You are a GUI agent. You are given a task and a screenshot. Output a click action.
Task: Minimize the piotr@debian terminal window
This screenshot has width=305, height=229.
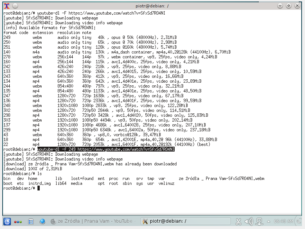(x=280, y=6)
